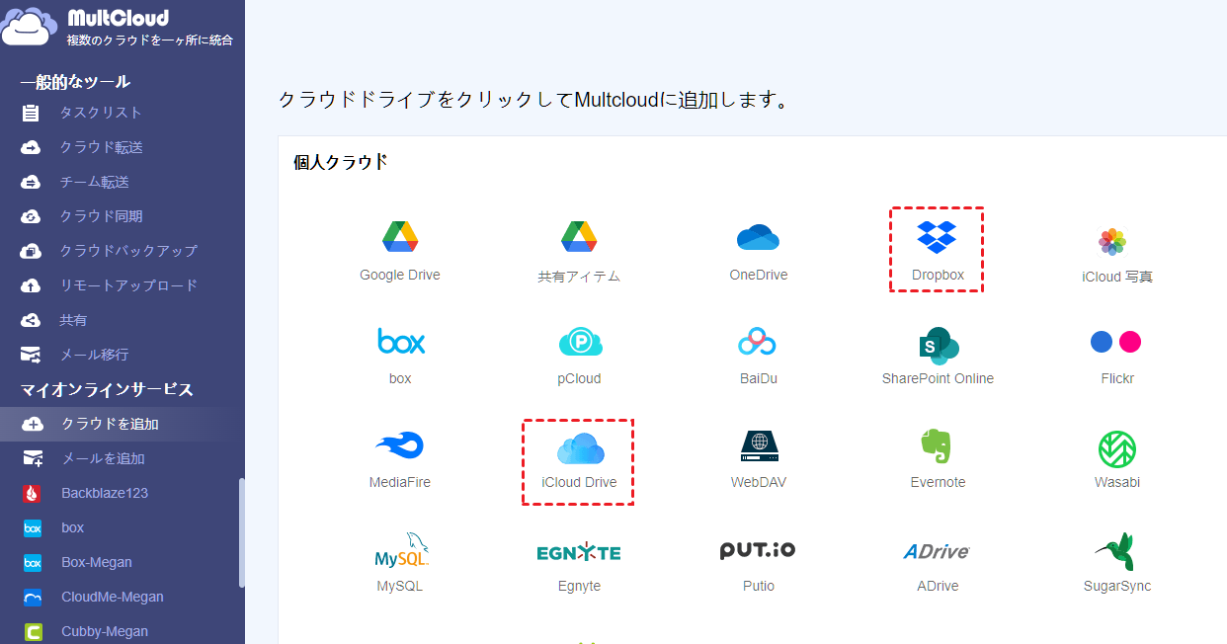Screen dimensions: 1227x644
Task: Select the MySQL dolphin logo
Action: pos(401,551)
